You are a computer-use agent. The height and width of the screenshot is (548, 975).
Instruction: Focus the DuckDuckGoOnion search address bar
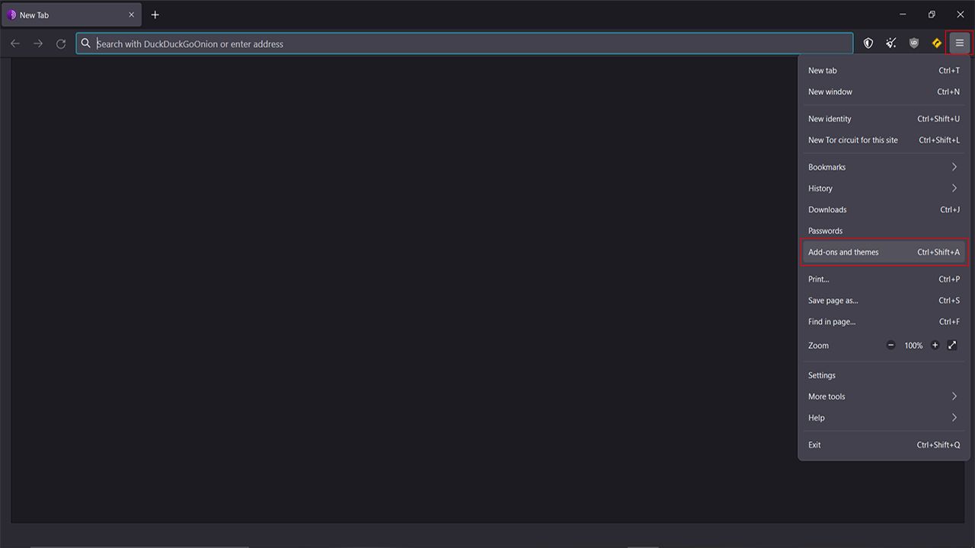465,44
